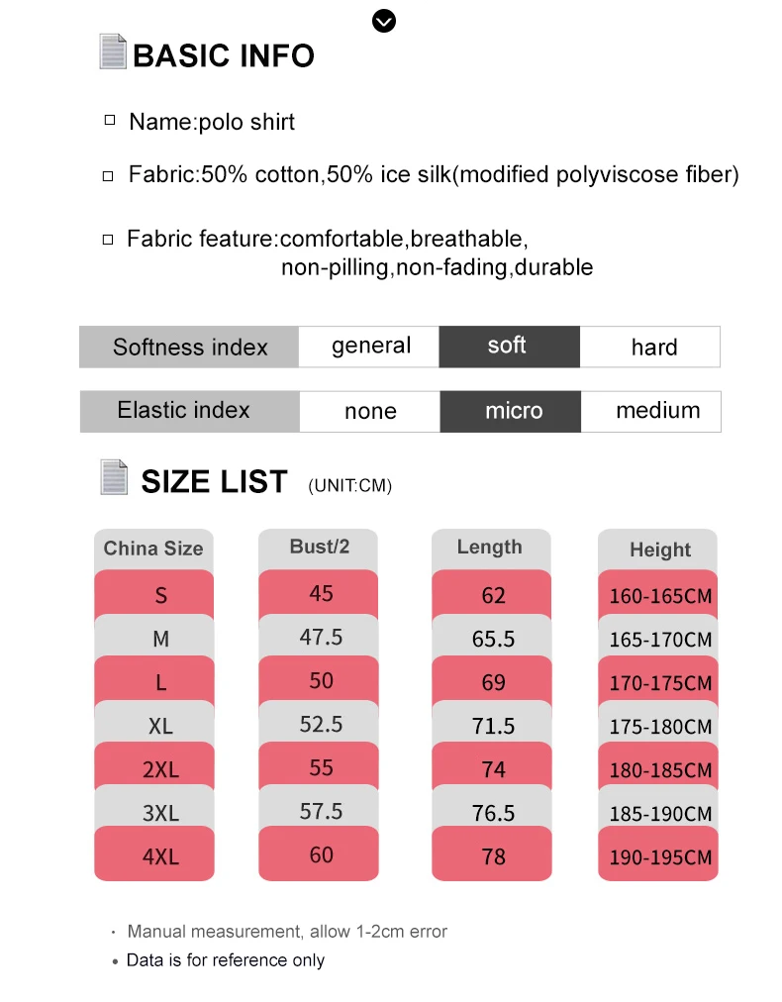The width and height of the screenshot is (782, 1002).
Task: Select the 4XL size cell
Action: 160,856
